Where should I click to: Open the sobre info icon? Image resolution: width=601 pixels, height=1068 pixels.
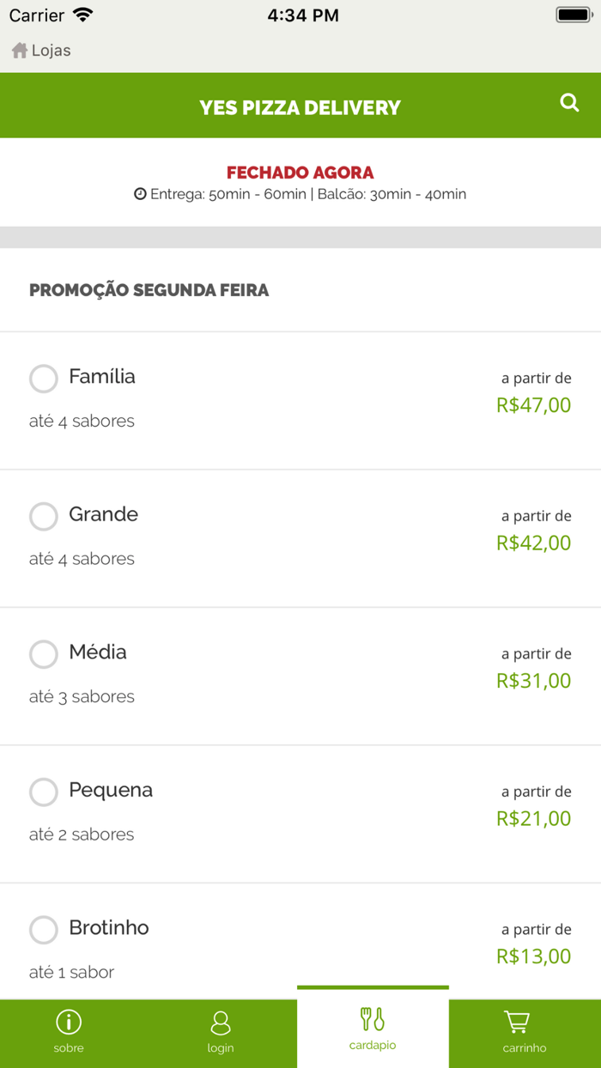(x=69, y=1022)
